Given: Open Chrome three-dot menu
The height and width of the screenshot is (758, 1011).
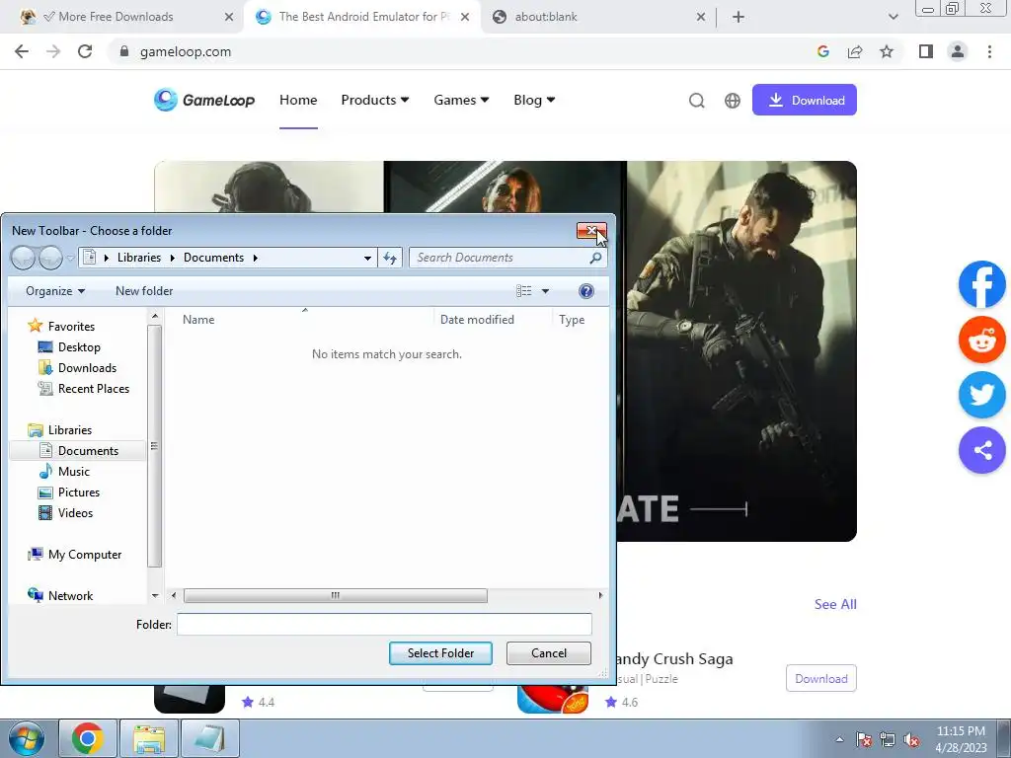Looking at the screenshot, I should [x=989, y=51].
